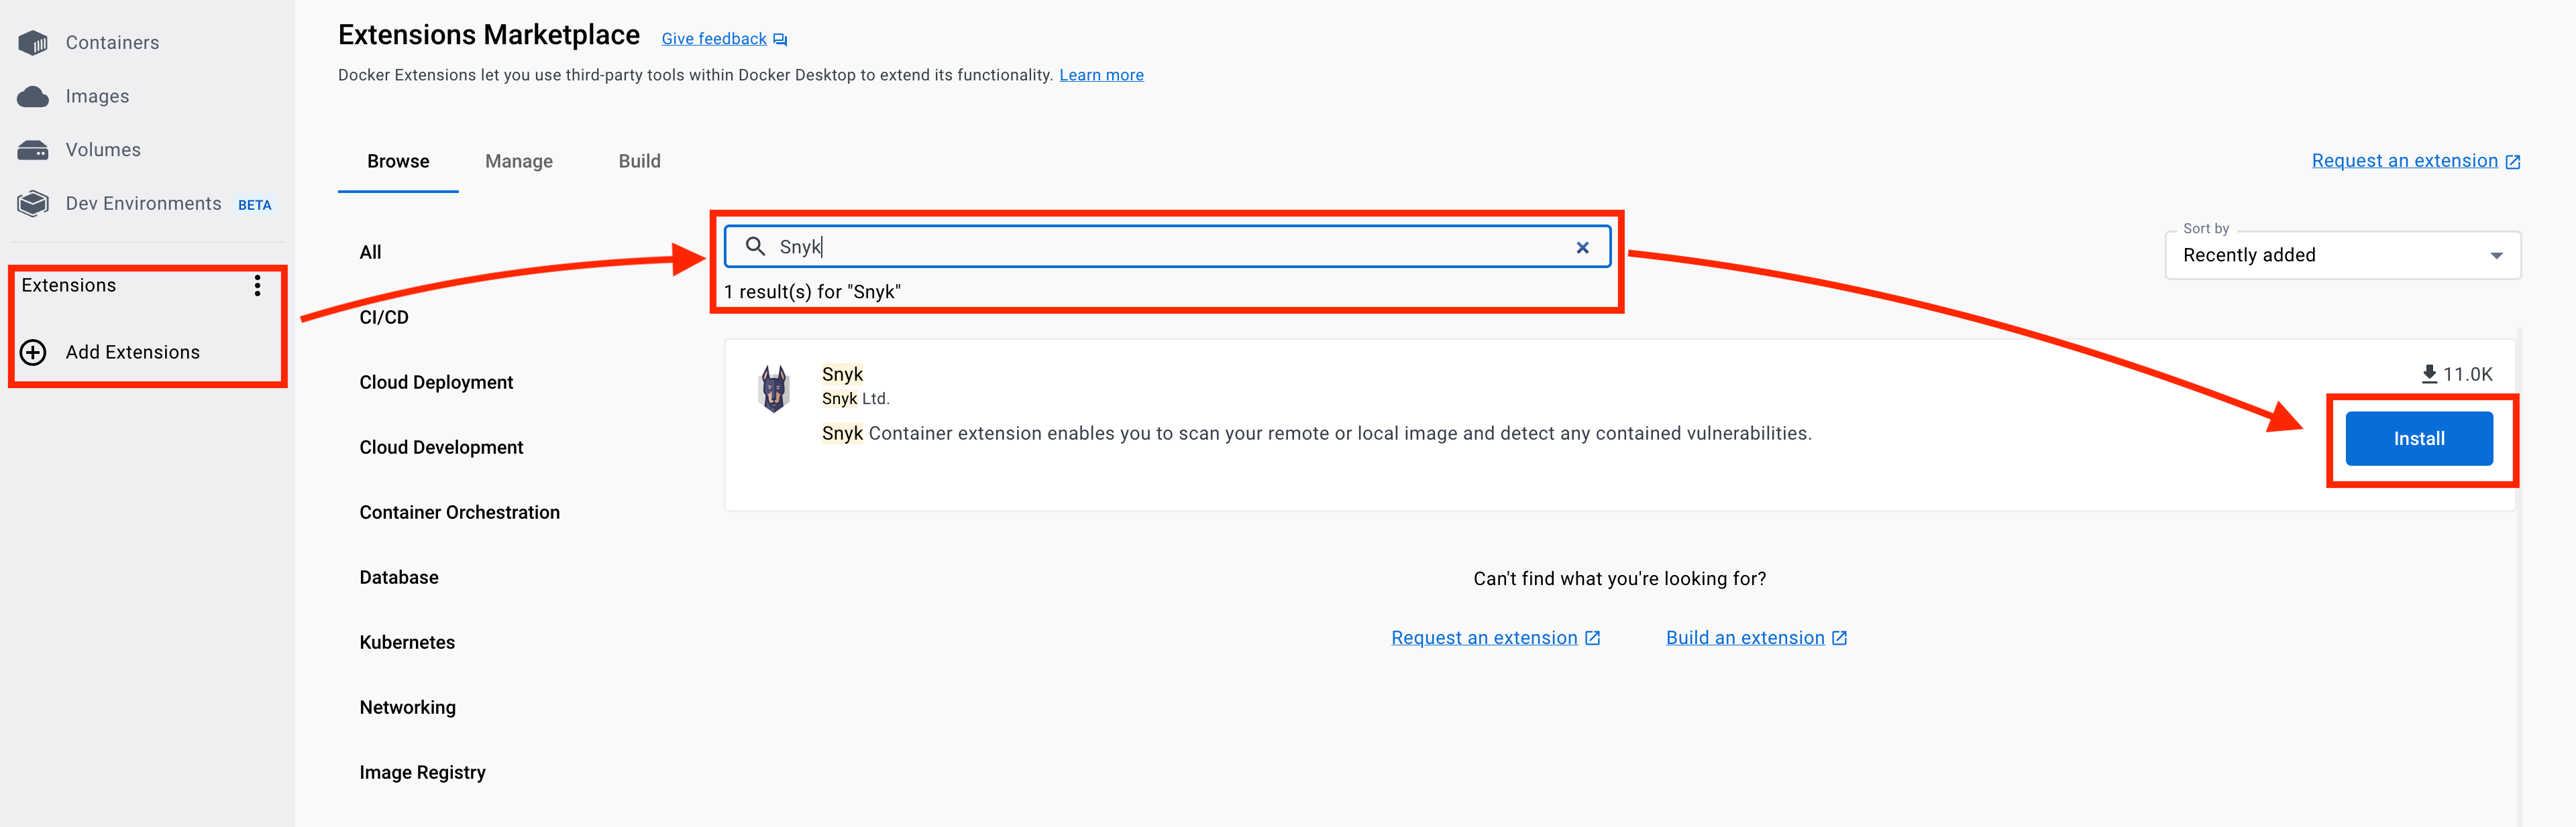Select the Cloud Deployment category
The height and width of the screenshot is (827, 2576).
(436, 381)
